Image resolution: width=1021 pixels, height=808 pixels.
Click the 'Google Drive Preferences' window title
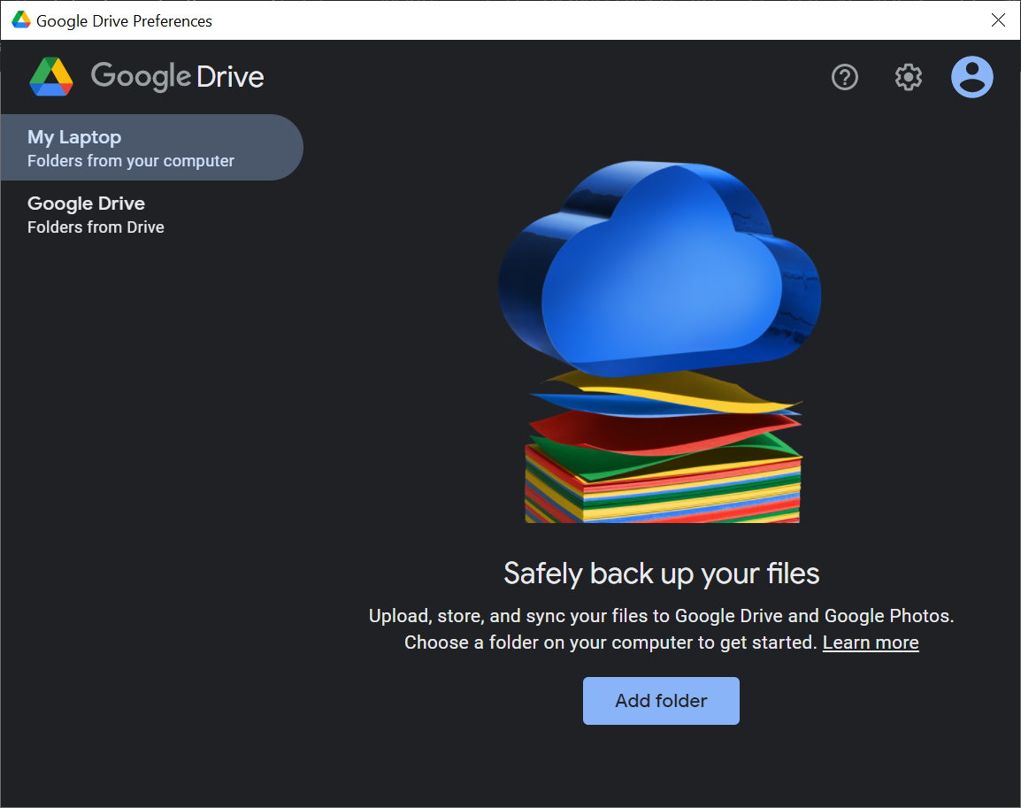124,21
